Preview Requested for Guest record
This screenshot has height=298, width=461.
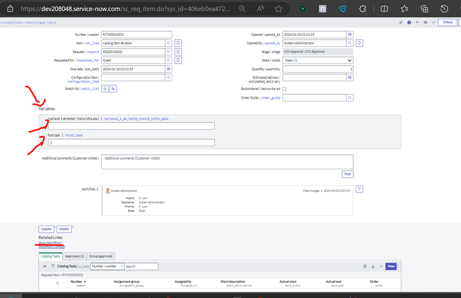point(178,60)
